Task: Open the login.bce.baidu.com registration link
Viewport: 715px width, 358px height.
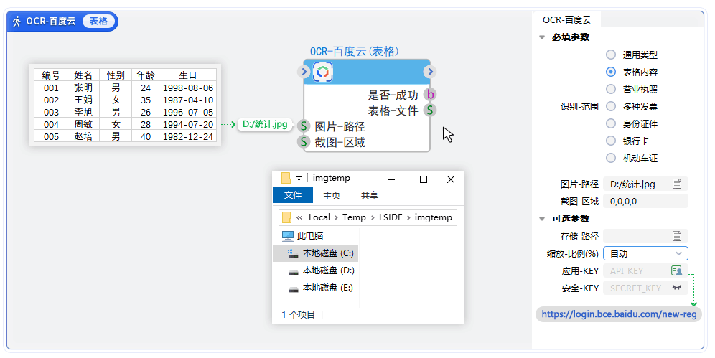Action: 618,314
